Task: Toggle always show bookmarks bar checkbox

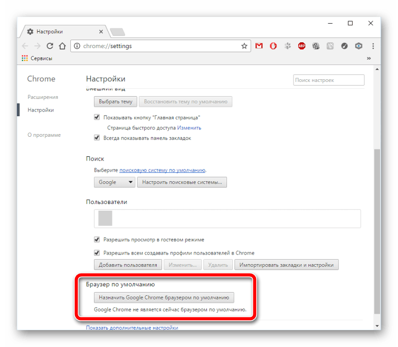Action: (x=97, y=138)
